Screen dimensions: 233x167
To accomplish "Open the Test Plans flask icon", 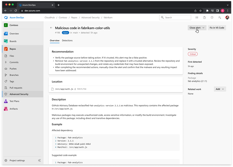I will pos(6,101).
